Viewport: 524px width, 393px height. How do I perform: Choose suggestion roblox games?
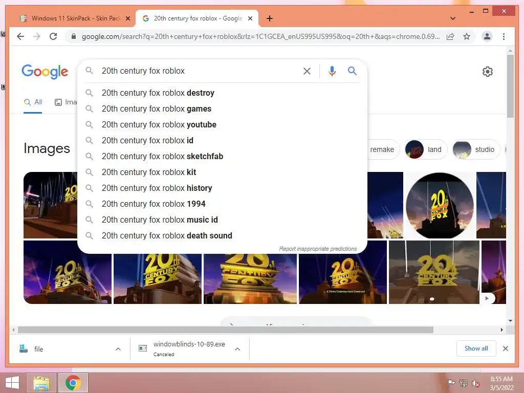click(x=222, y=108)
